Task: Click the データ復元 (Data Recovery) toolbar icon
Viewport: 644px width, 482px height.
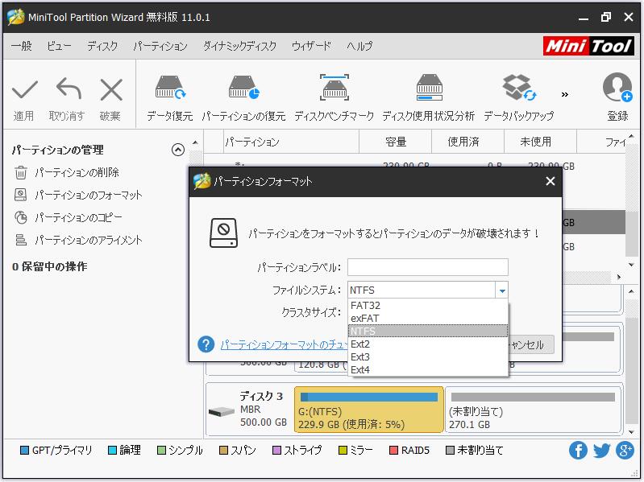Action: pyautogui.click(x=169, y=89)
